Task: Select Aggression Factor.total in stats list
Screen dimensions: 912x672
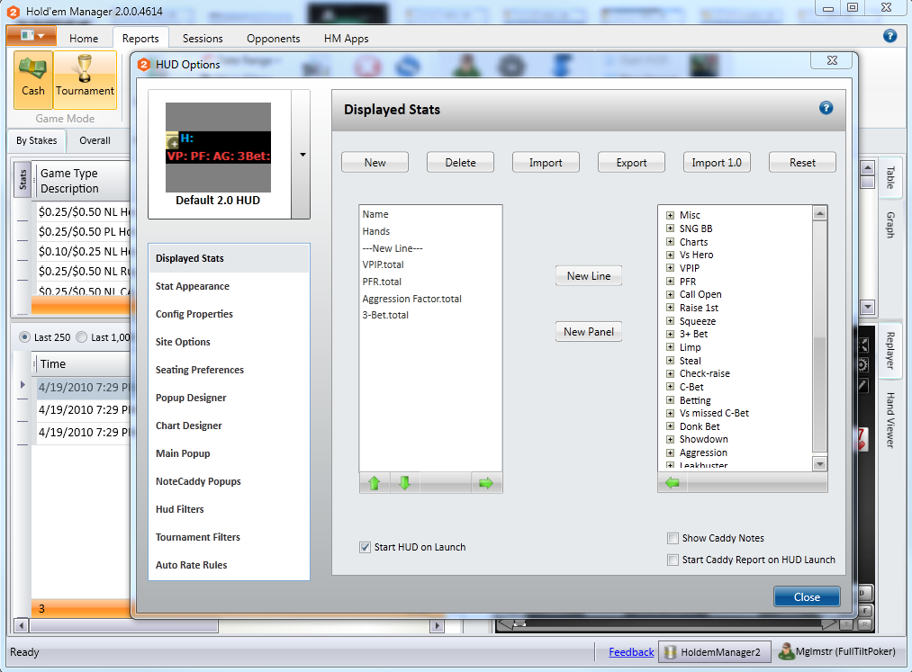Action: coord(411,299)
